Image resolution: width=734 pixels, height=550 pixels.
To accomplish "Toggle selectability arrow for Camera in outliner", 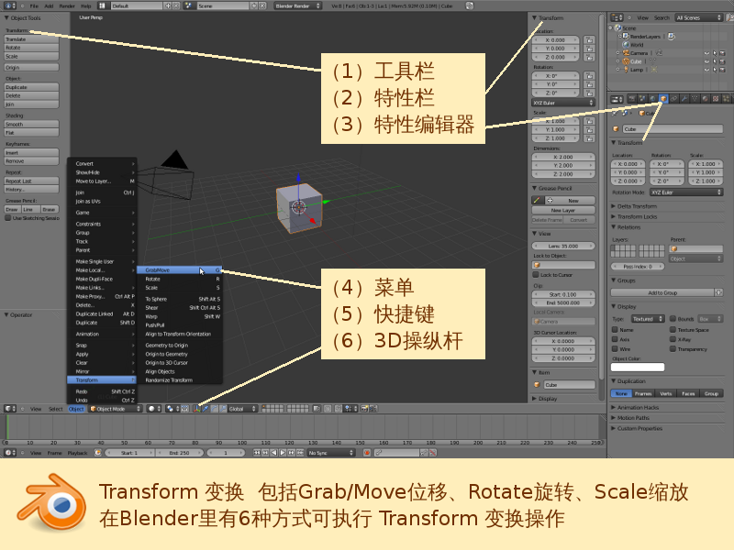I will click(715, 53).
